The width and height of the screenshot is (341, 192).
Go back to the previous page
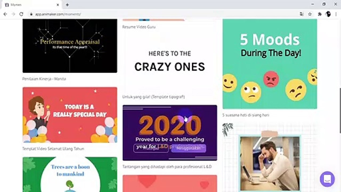[5, 14]
